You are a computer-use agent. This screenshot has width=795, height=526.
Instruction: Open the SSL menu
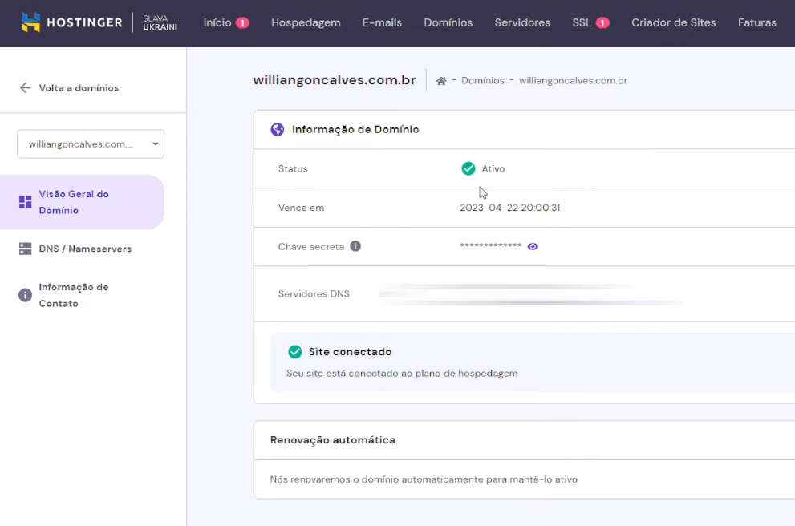point(582,22)
